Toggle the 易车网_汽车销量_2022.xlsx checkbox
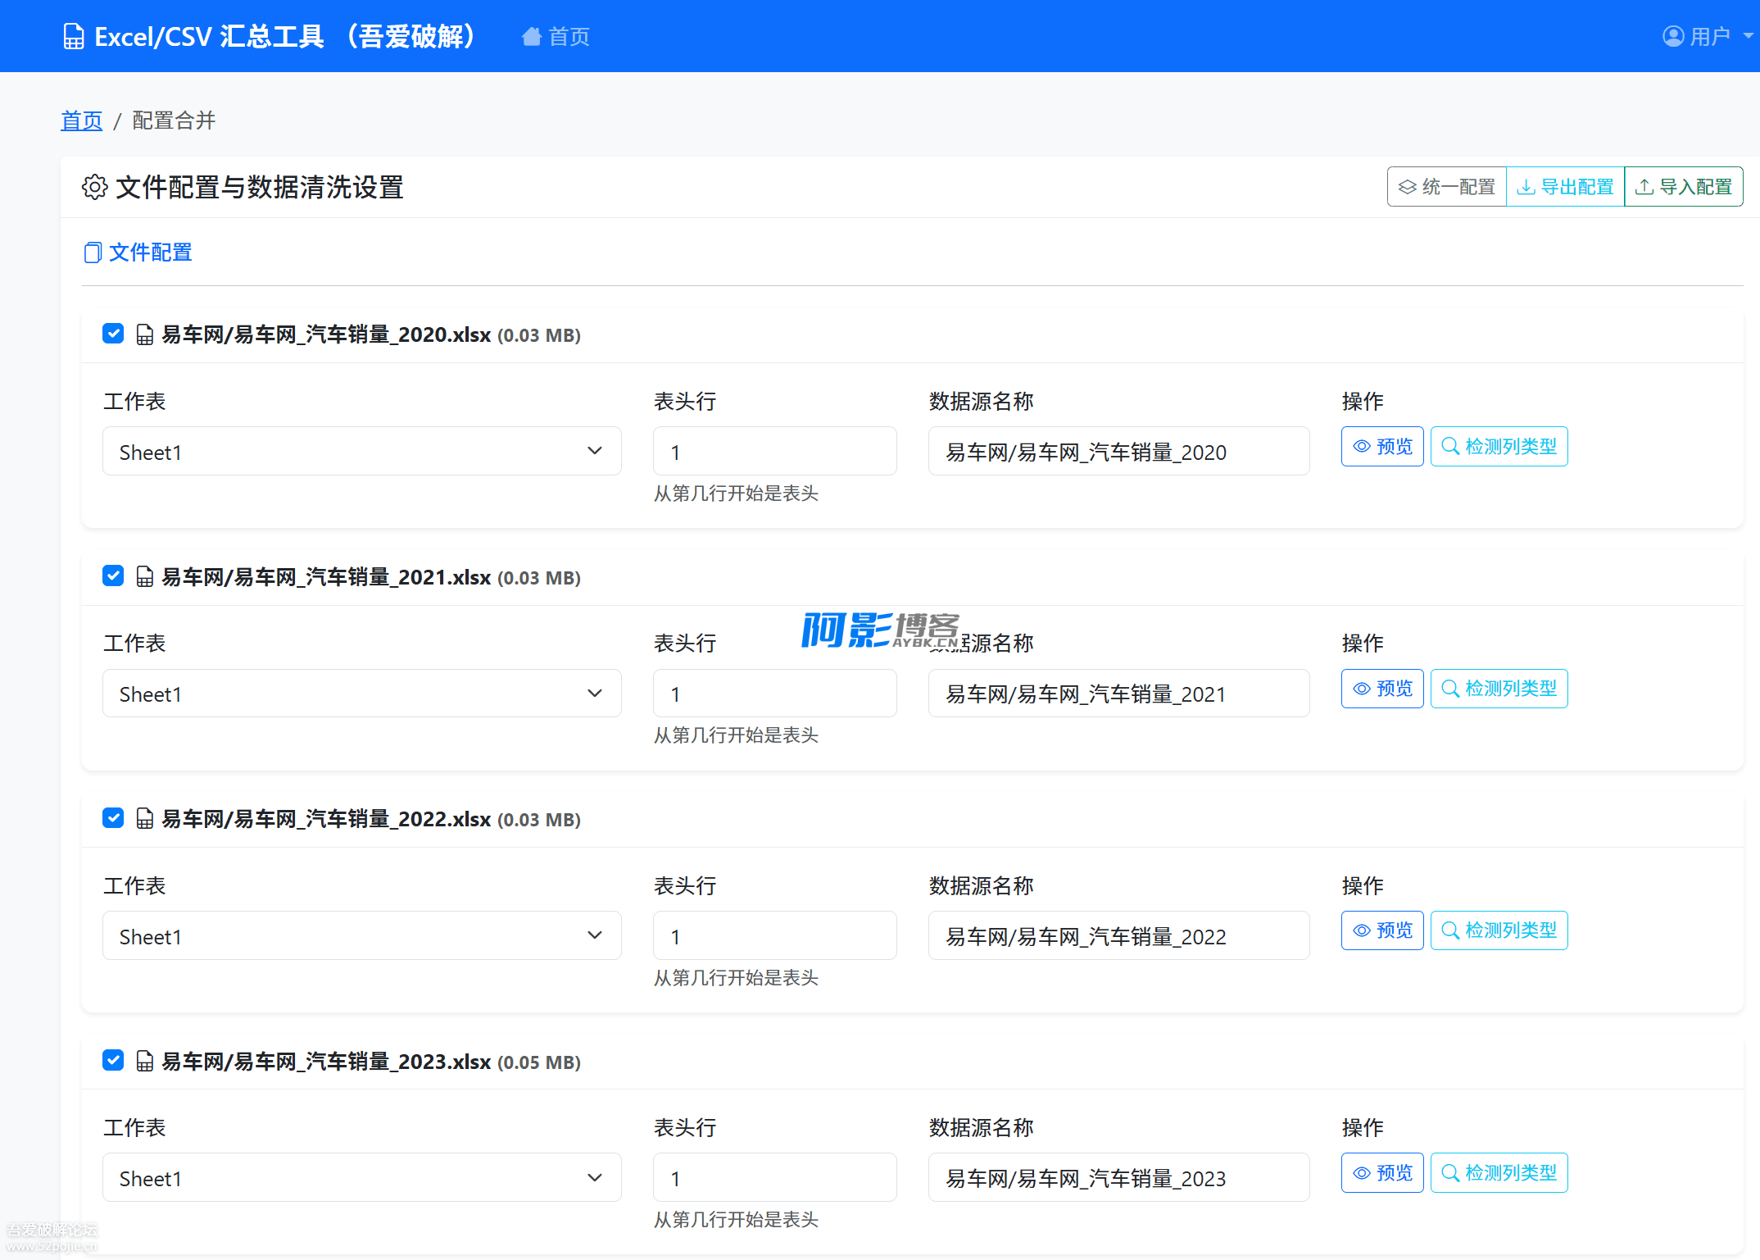Screen dimensions: 1760x1260 pyautogui.click(x=113, y=818)
